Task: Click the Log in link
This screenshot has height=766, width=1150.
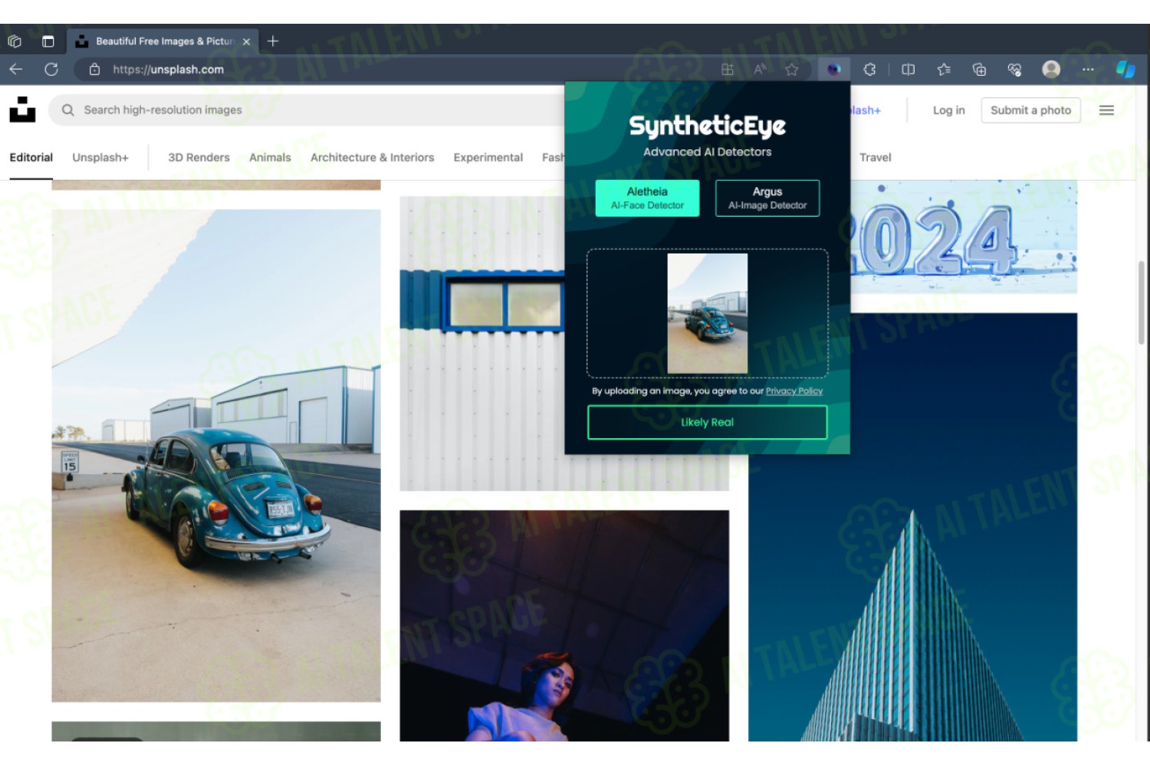Action: pyautogui.click(x=948, y=110)
